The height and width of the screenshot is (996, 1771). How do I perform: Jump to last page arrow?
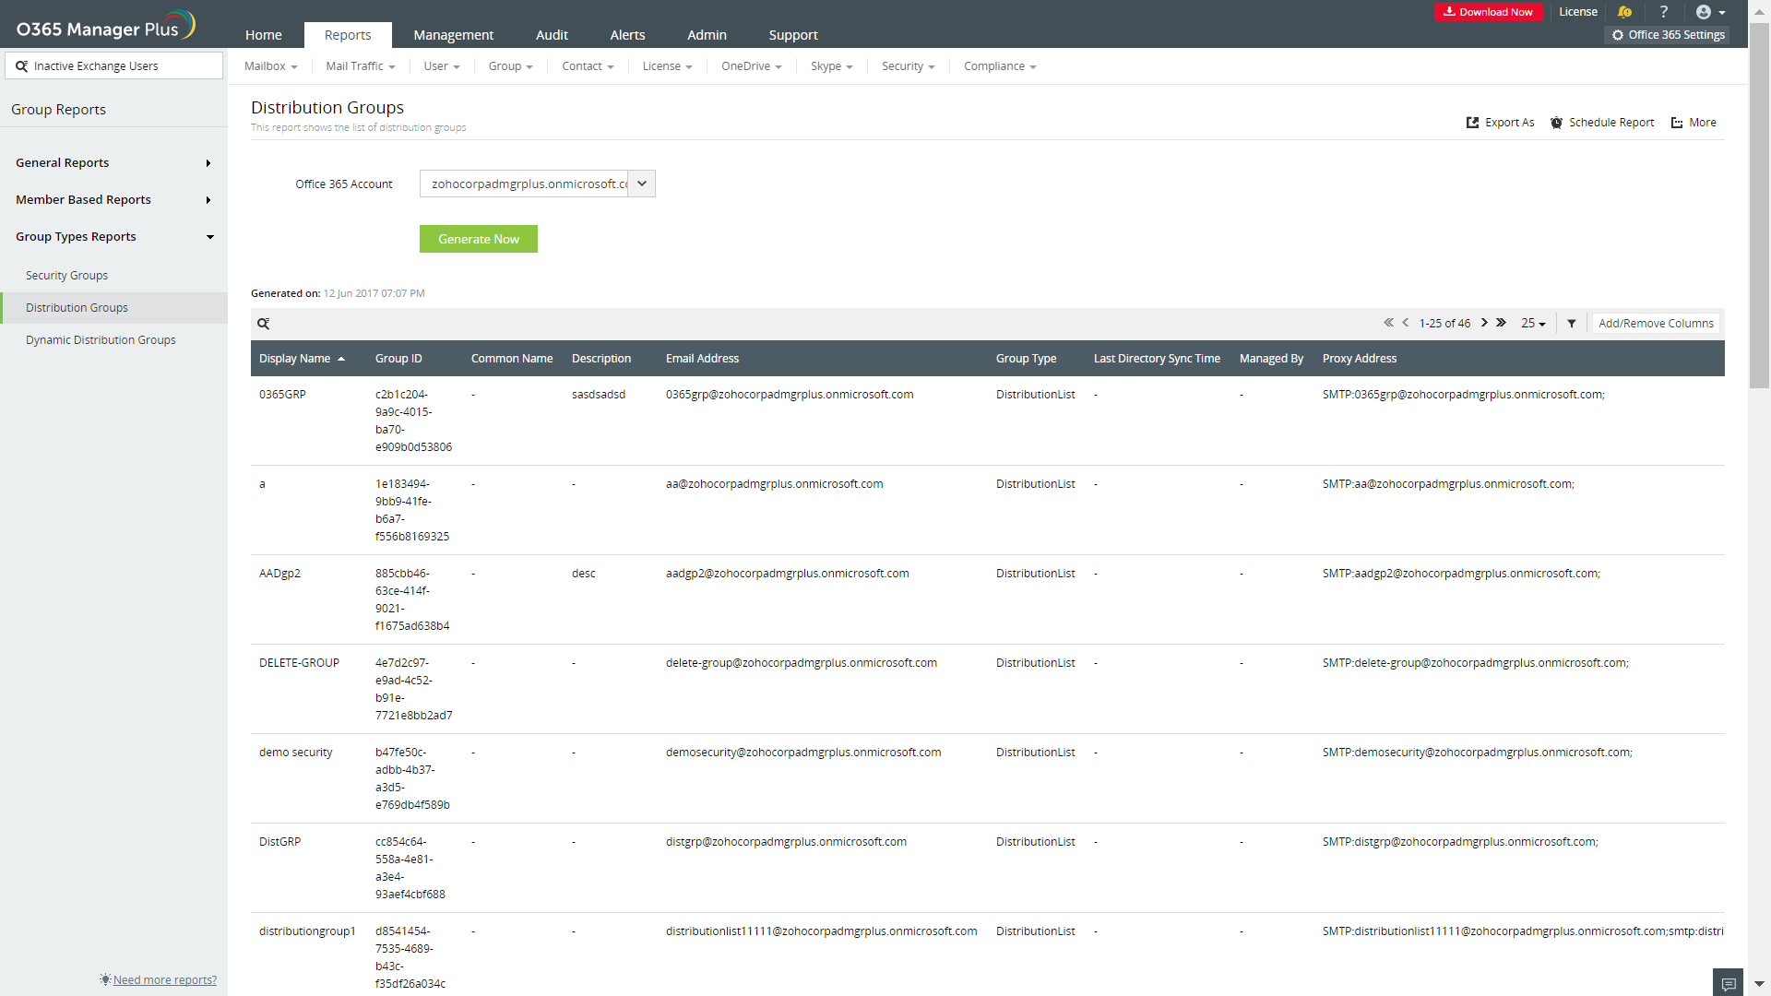coord(1502,323)
